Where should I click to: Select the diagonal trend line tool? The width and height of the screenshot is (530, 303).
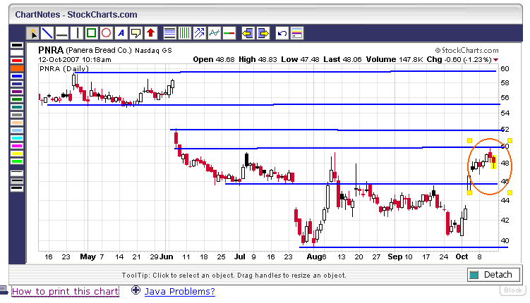[x=47, y=33]
